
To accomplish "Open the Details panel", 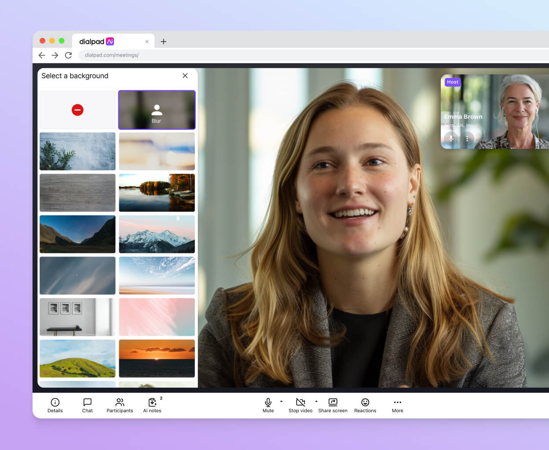I will [x=55, y=405].
